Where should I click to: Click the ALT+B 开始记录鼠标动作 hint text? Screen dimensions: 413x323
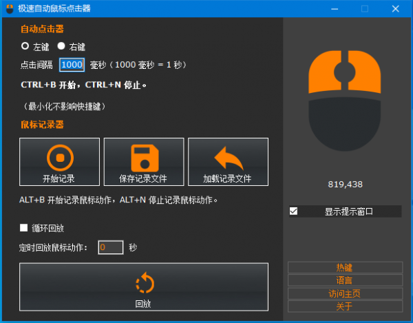tap(65, 200)
